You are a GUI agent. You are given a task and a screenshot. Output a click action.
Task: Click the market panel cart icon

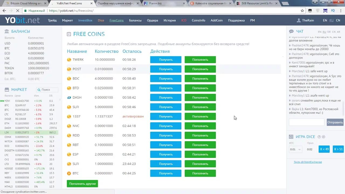tap(7, 89)
